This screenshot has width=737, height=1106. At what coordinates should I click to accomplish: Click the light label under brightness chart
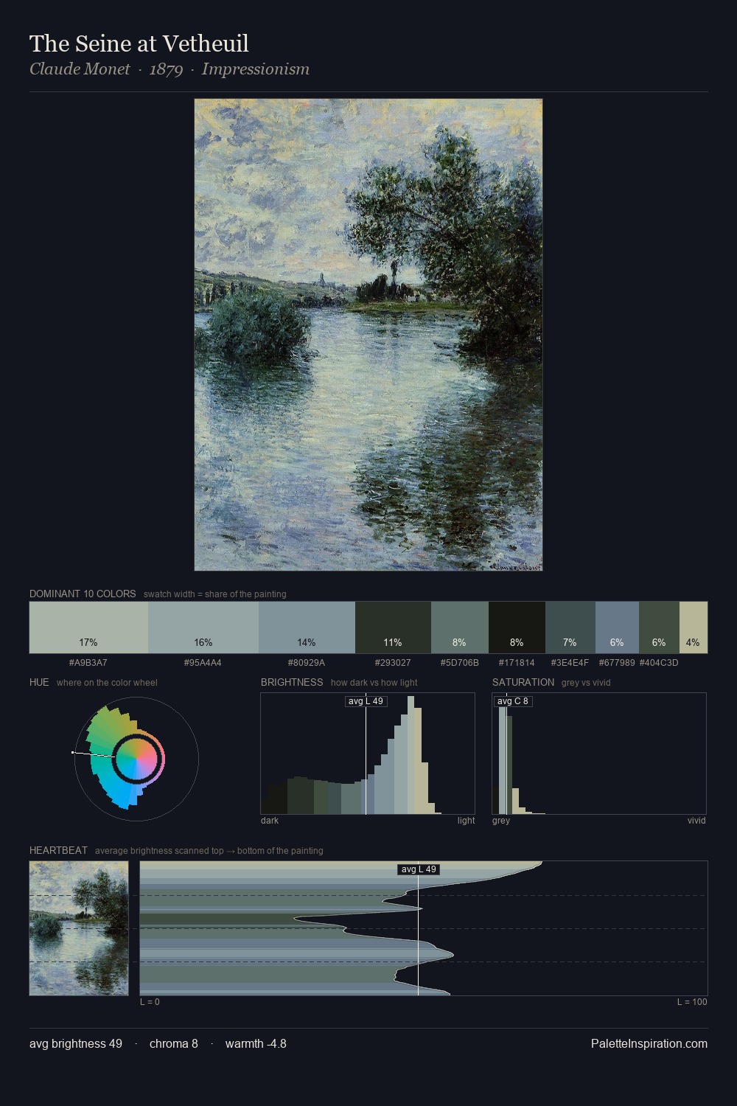coord(467,821)
